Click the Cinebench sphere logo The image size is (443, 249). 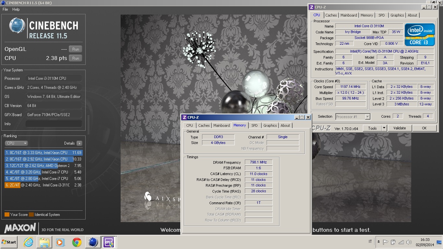(x=17, y=26)
